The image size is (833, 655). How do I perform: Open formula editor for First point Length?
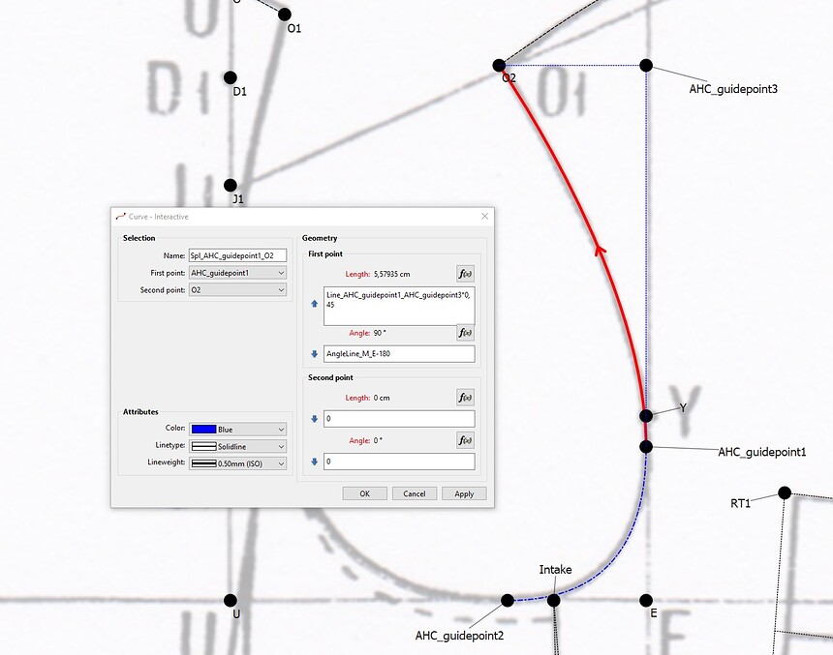point(465,274)
